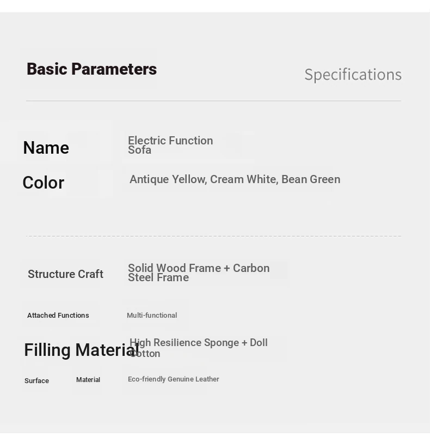Choose the Bean Green color text
The width and height of the screenshot is (430, 436).
click(311, 179)
